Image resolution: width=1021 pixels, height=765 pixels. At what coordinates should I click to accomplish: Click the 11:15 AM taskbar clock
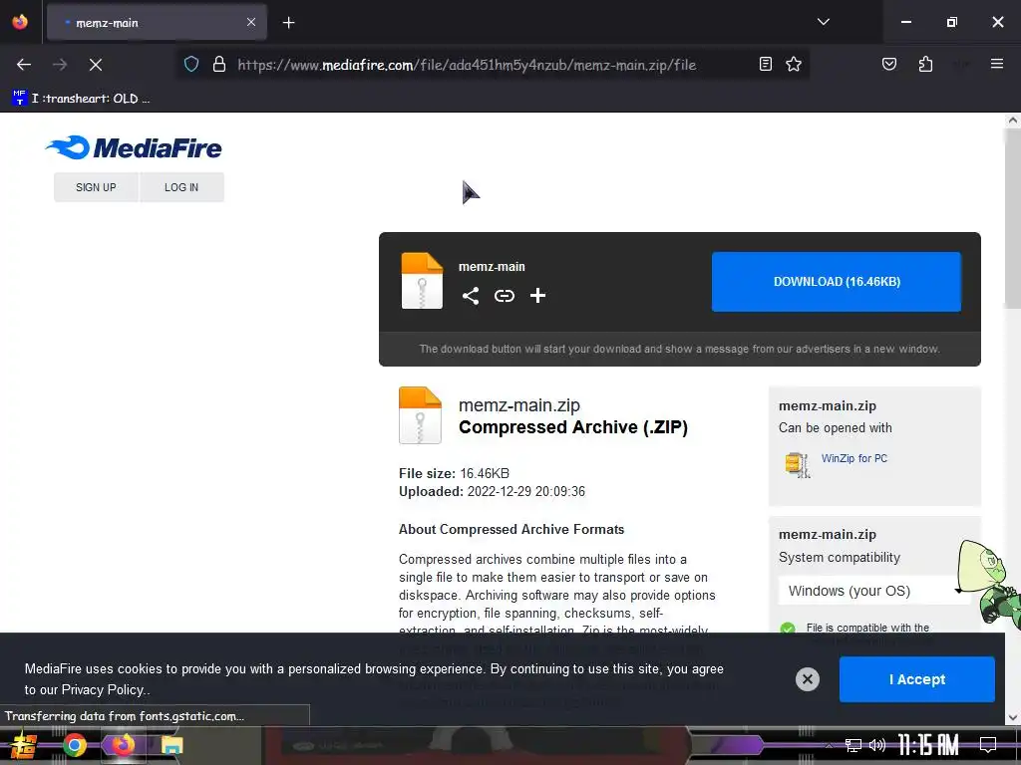tap(928, 745)
